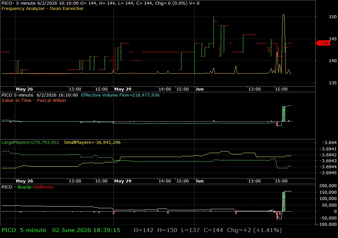Click status bar H=150 value
The height and width of the screenshot is (238, 338).
tap(167, 230)
